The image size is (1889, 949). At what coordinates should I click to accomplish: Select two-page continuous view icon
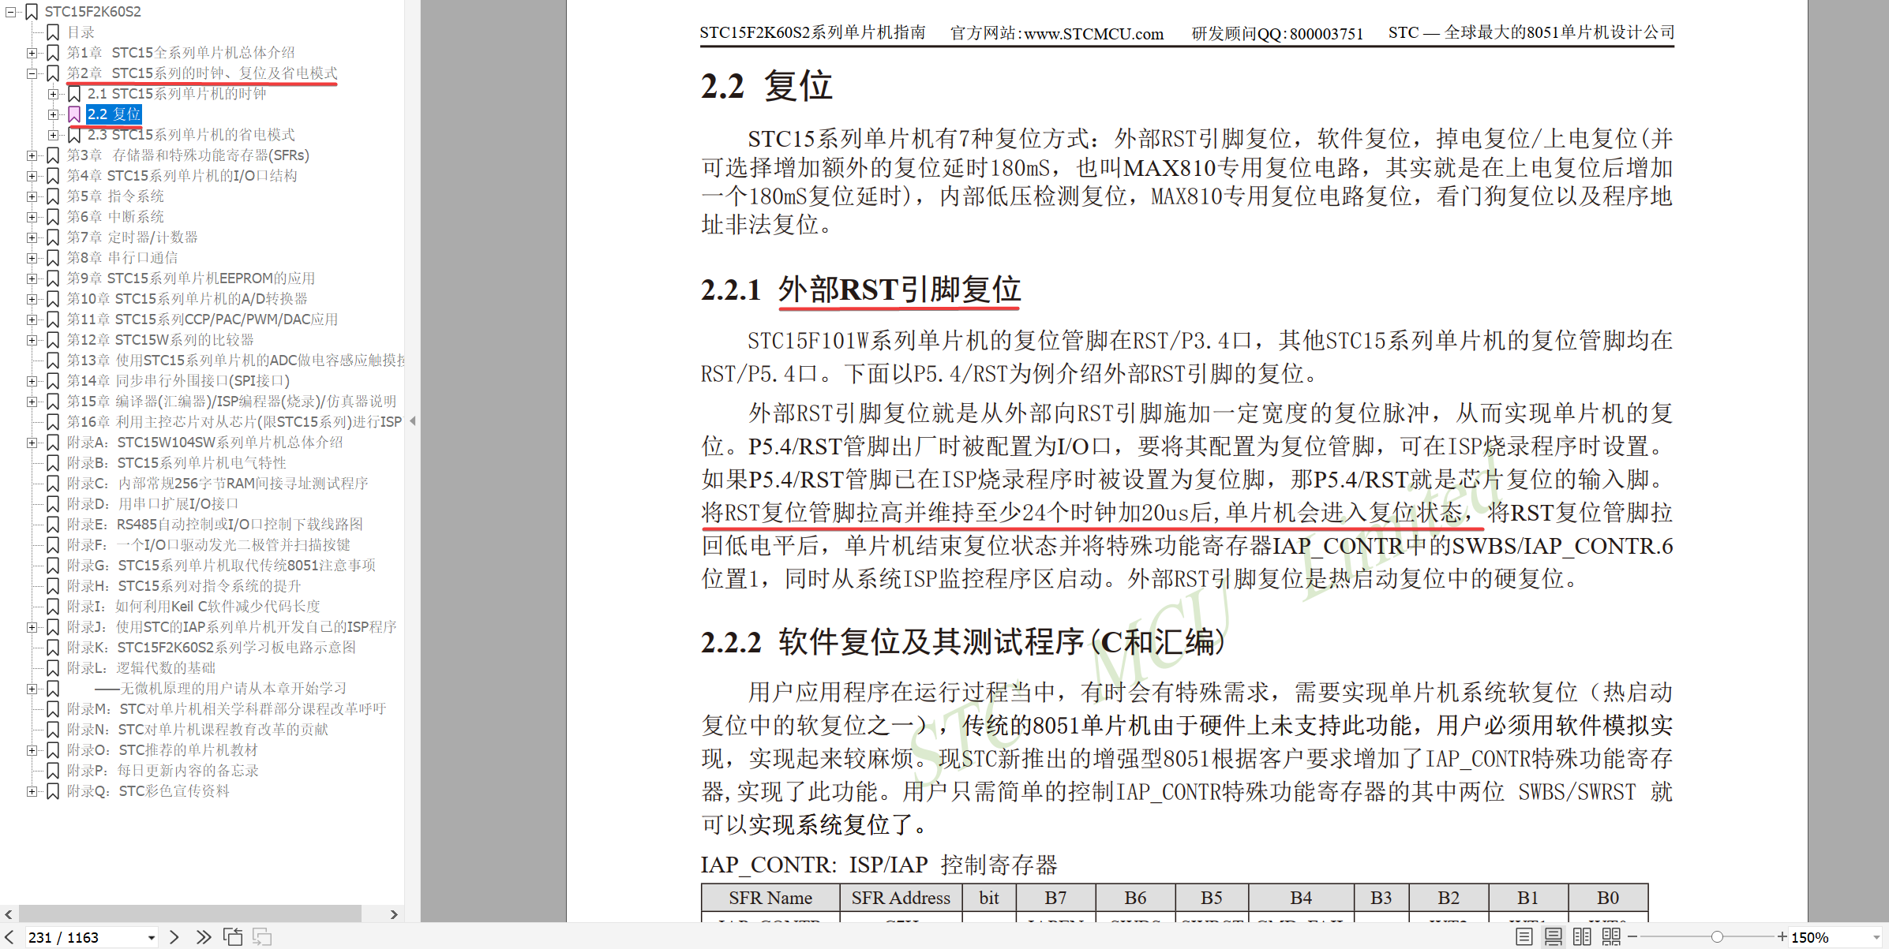[1611, 936]
